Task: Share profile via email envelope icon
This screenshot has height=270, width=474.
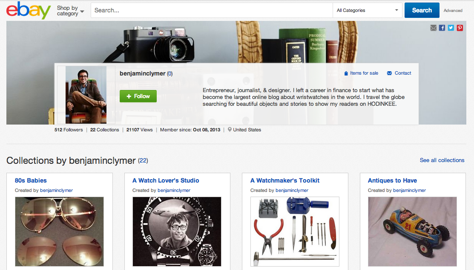Action: pos(434,28)
